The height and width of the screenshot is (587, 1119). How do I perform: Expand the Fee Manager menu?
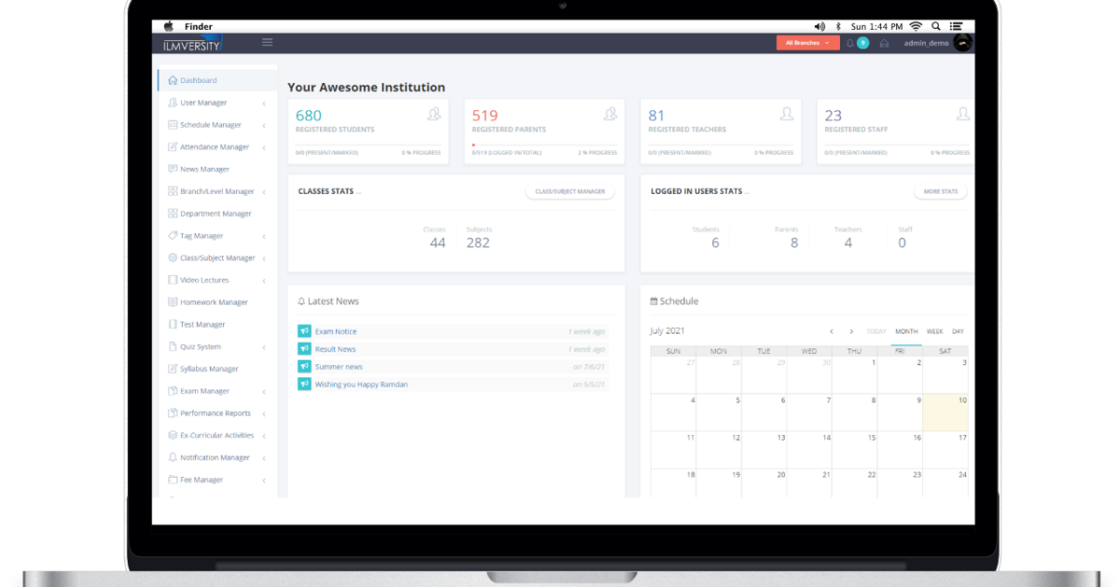pos(197,479)
